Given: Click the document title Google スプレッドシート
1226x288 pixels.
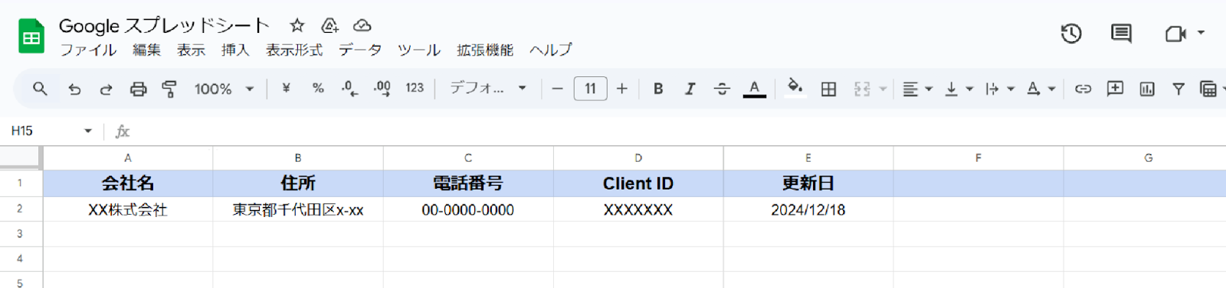Looking at the screenshot, I should (165, 26).
